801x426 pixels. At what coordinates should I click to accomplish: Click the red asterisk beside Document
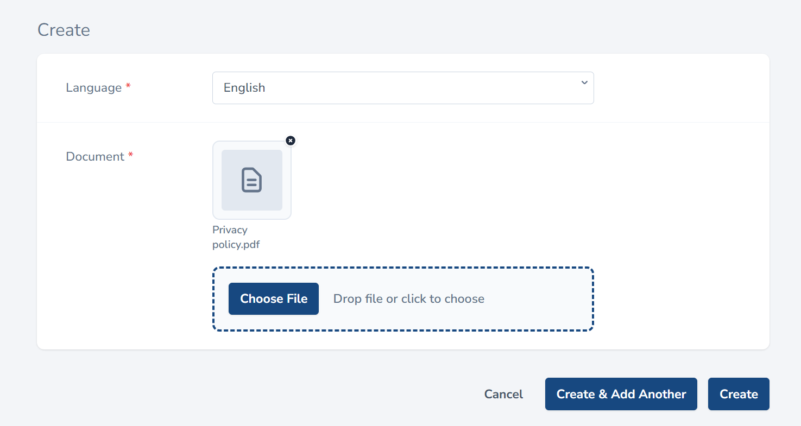click(x=130, y=156)
